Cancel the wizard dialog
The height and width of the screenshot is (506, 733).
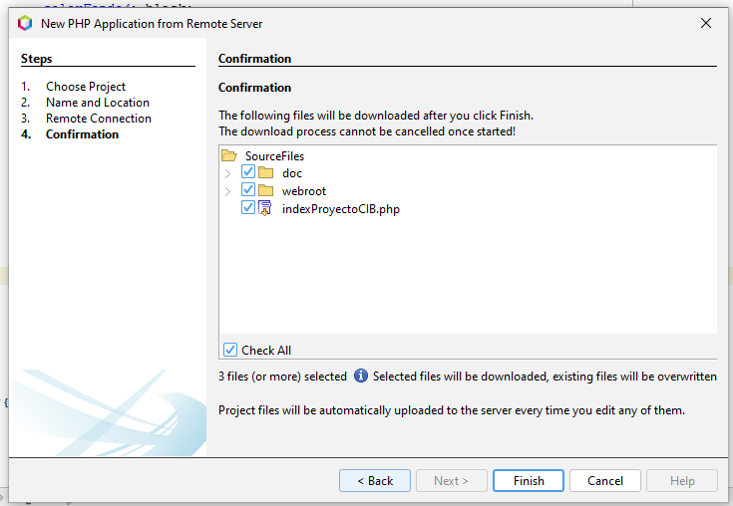click(605, 480)
